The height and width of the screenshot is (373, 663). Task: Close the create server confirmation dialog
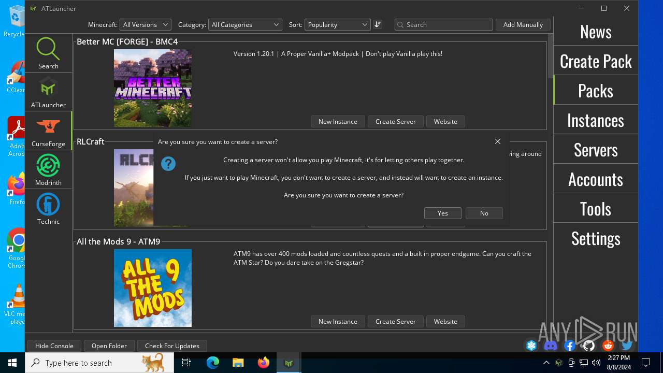(x=497, y=141)
